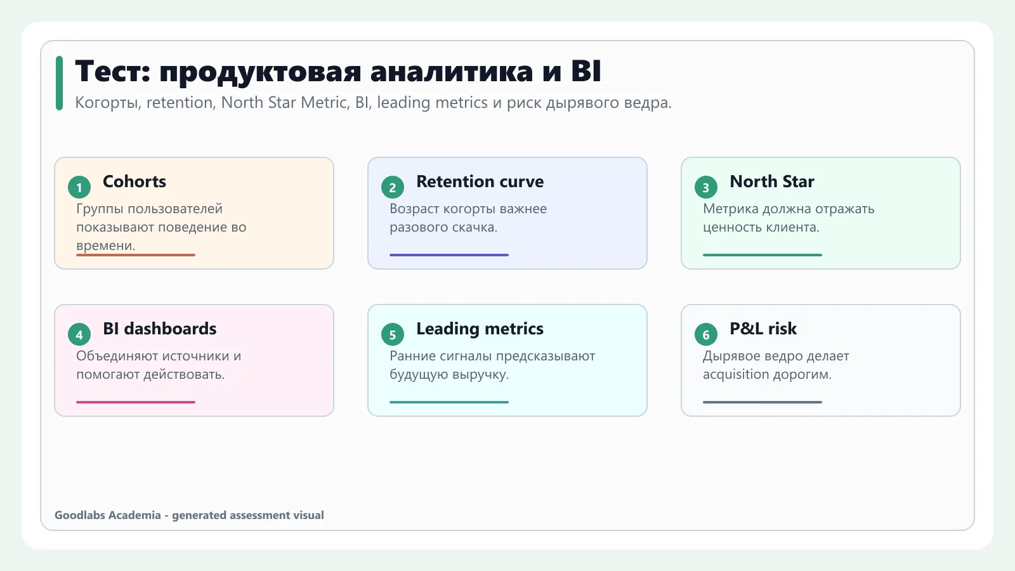
Task: Click the subtitle starting with 'Когорты, retention'
Action: tap(373, 103)
